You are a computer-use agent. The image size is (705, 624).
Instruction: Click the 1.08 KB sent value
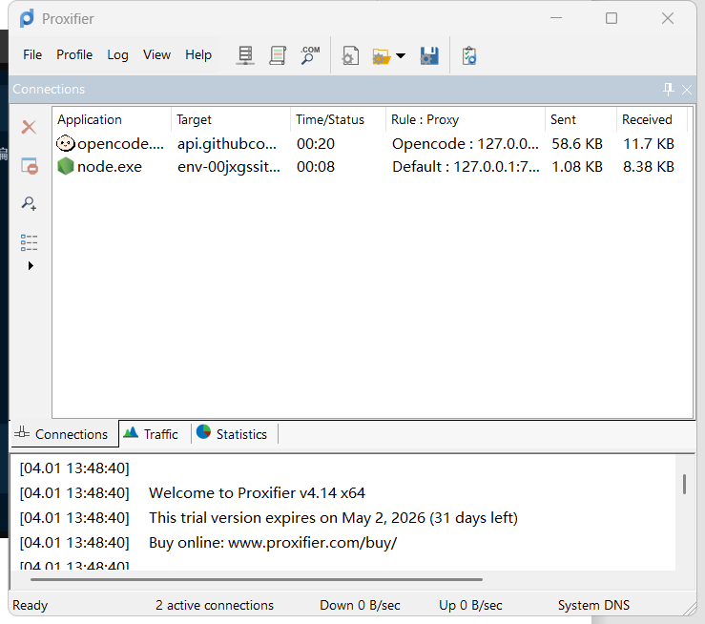pos(577,167)
